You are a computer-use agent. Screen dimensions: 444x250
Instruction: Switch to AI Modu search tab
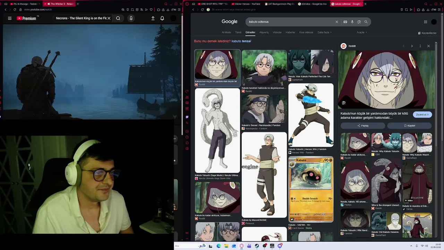click(226, 32)
